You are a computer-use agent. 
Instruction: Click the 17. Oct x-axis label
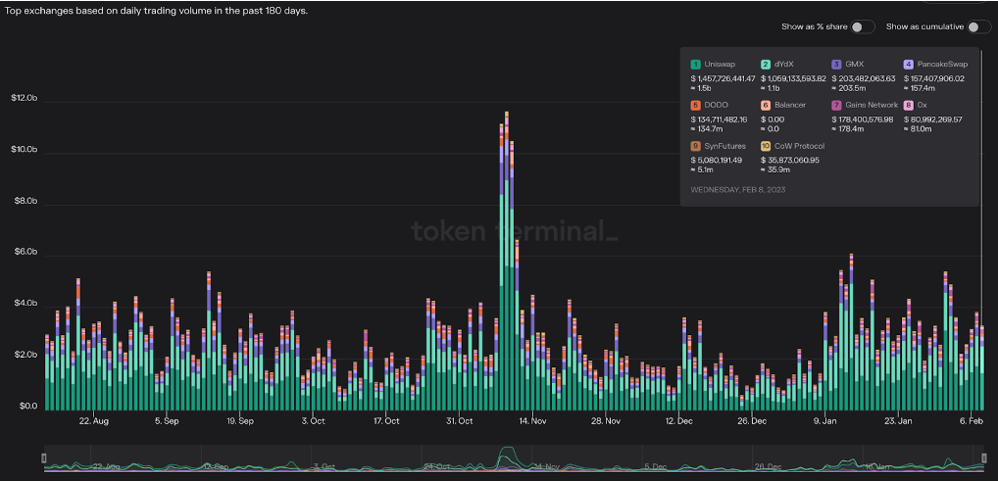pos(386,421)
